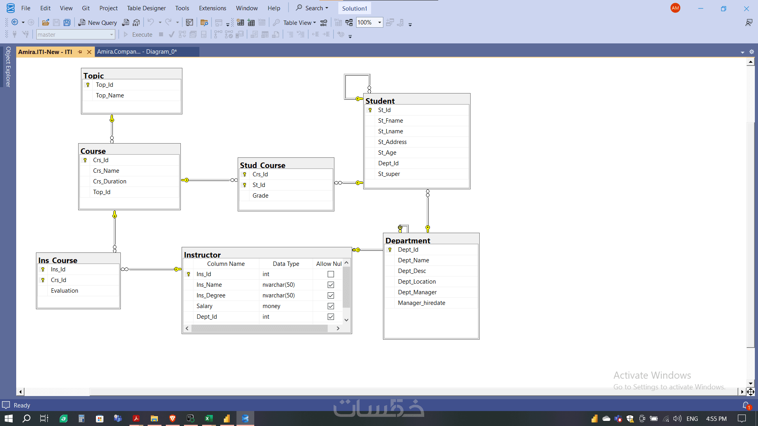Expand the master database dropdown
Image resolution: width=758 pixels, height=426 pixels.
[111, 35]
